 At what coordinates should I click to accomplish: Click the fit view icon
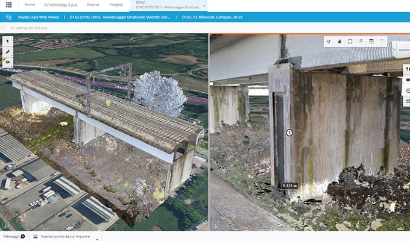click(x=350, y=42)
